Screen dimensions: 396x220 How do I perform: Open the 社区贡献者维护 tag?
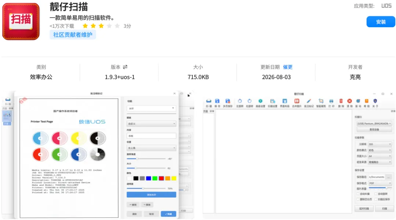[x=73, y=34]
